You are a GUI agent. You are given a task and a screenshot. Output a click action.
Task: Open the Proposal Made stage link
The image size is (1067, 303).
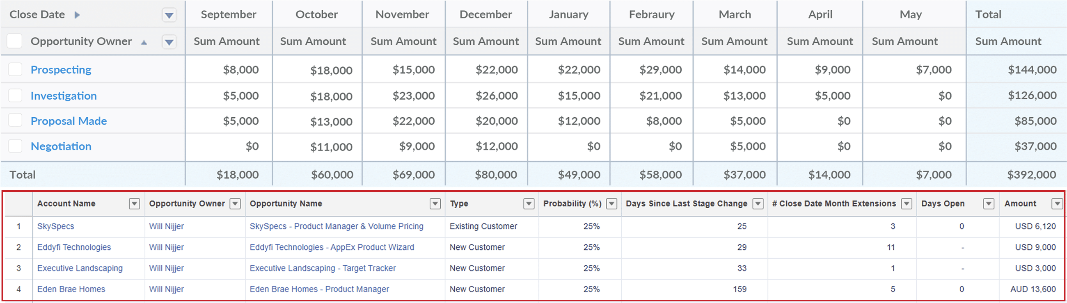pos(69,121)
